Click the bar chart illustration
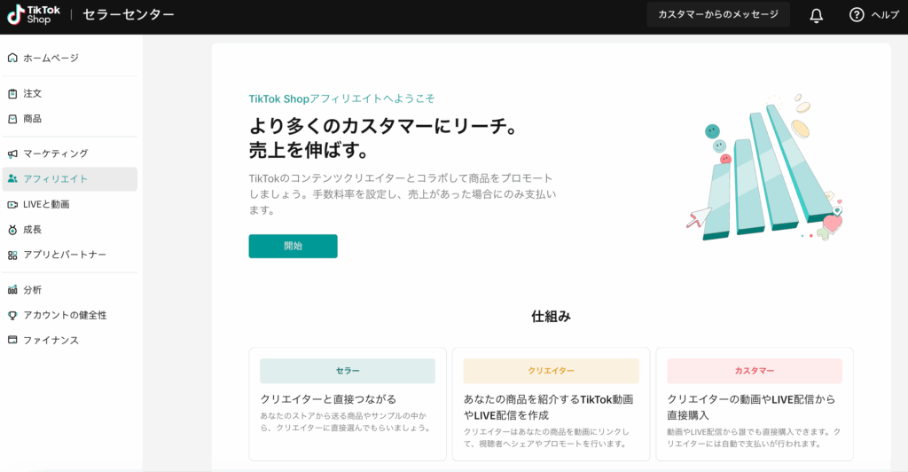908x472 pixels. pyautogui.click(x=764, y=169)
